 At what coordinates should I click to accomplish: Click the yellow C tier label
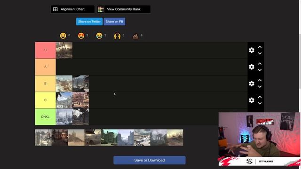tap(45, 100)
